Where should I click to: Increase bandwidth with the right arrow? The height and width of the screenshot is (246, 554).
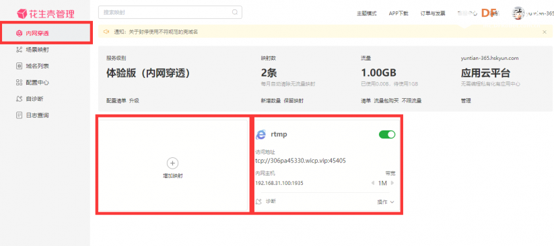pyautogui.click(x=392, y=183)
